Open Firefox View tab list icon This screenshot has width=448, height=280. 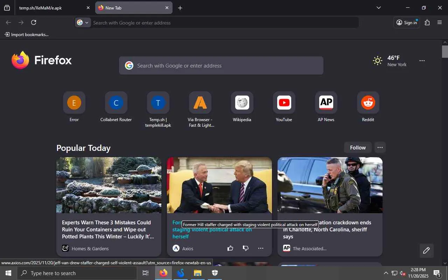[7, 8]
